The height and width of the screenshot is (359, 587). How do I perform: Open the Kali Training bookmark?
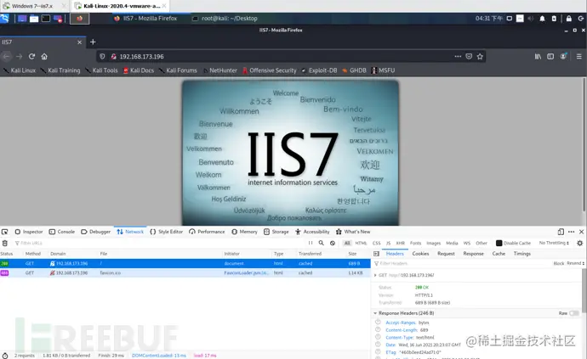point(60,70)
